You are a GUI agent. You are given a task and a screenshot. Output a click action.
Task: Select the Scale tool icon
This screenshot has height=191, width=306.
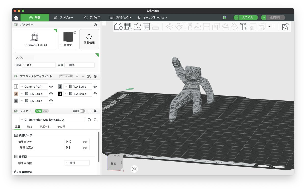(188, 27)
